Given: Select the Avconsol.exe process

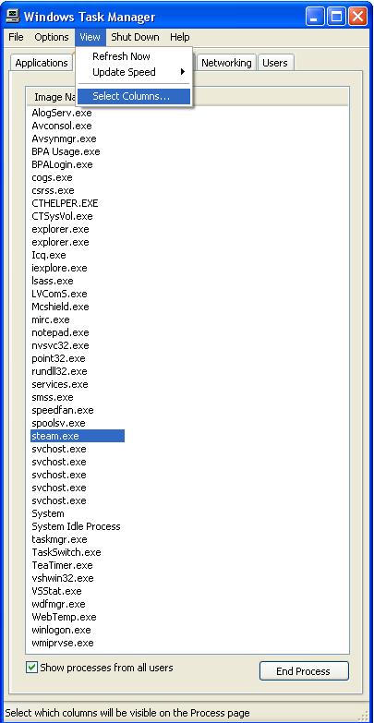Looking at the screenshot, I should tap(62, 126).
